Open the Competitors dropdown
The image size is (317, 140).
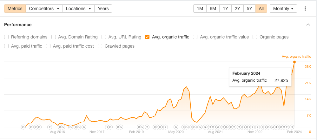(x=44, y=9)
